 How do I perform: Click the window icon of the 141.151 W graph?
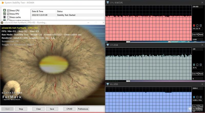[108, 3]
